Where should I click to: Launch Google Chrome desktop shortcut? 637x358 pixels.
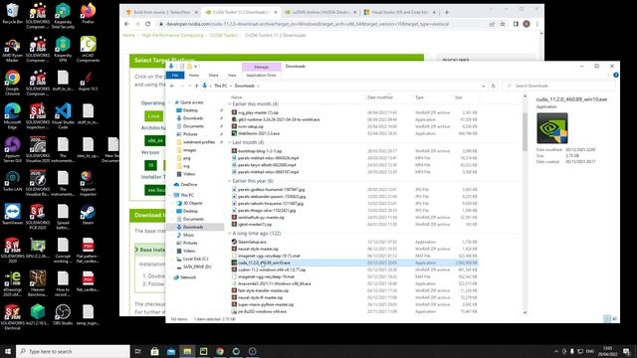(12, 83)
